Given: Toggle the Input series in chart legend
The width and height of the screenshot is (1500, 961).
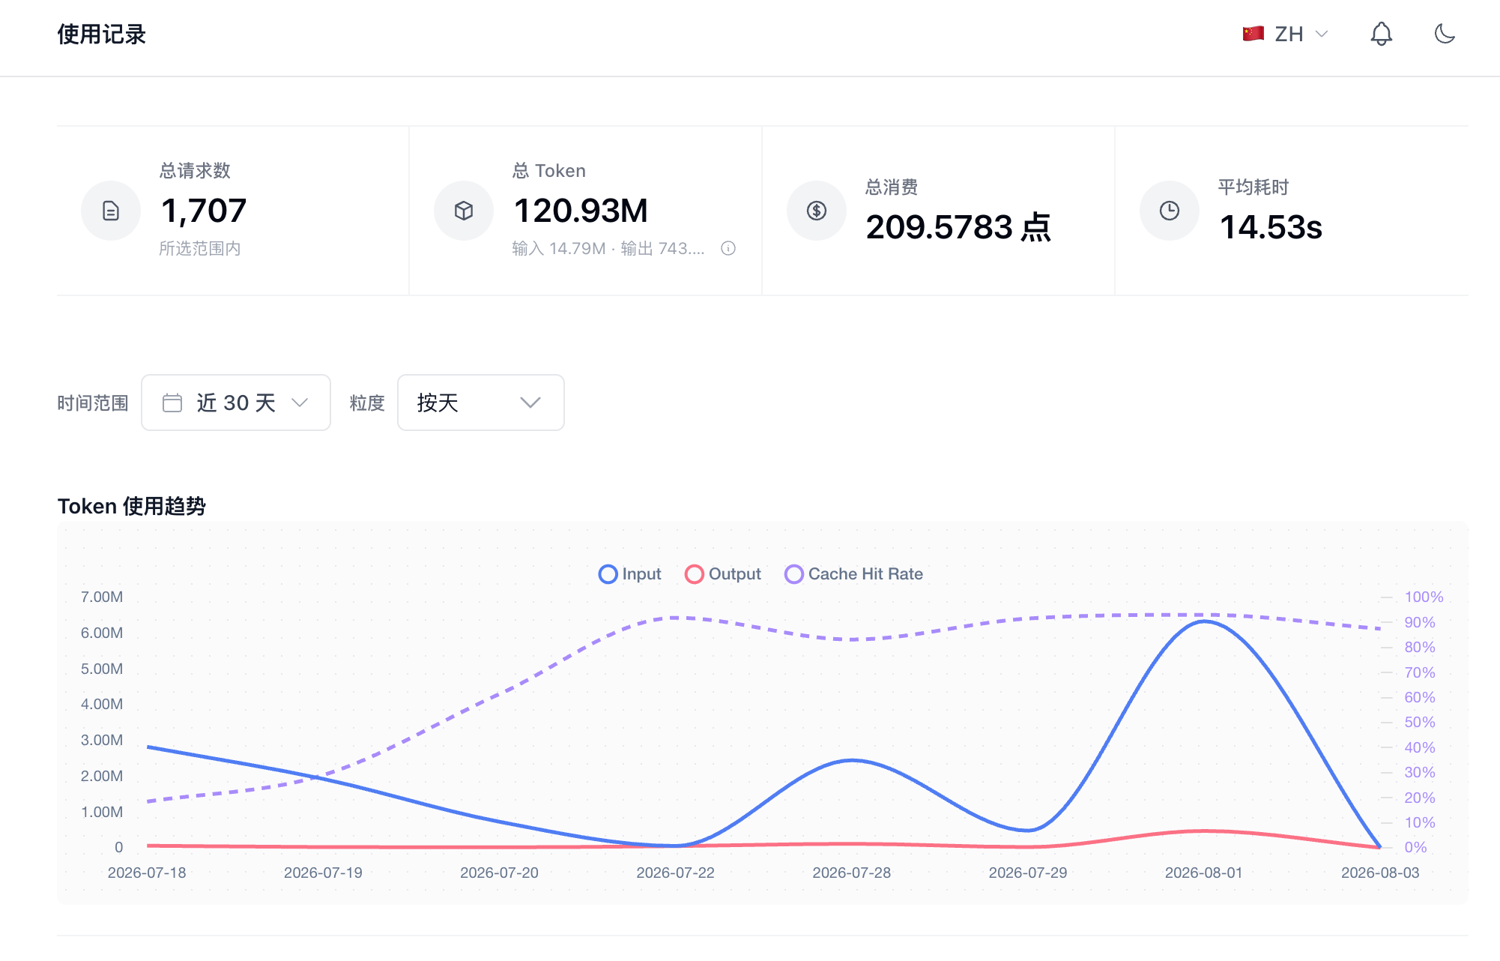Looking at the screenshot, I should (630, 574).
